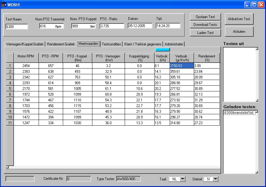Click the Verbruik (gr/kWh) column header
Screen dimensions: 266x187
click(x=182, y=58)
